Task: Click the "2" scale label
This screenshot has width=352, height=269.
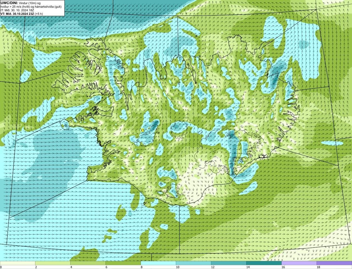Action: click(x=36, y=267)
